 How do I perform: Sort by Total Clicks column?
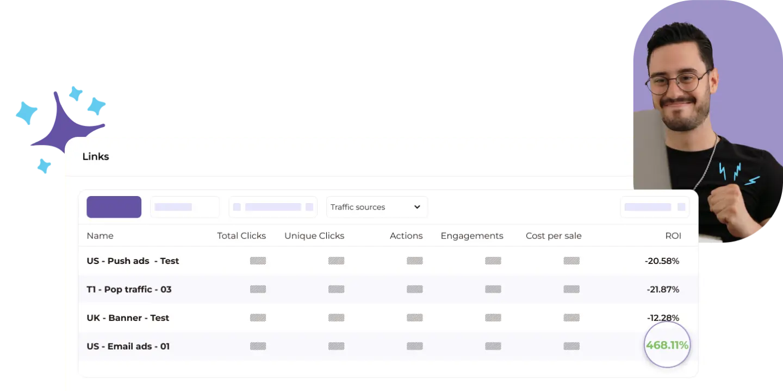click(241, 236)
